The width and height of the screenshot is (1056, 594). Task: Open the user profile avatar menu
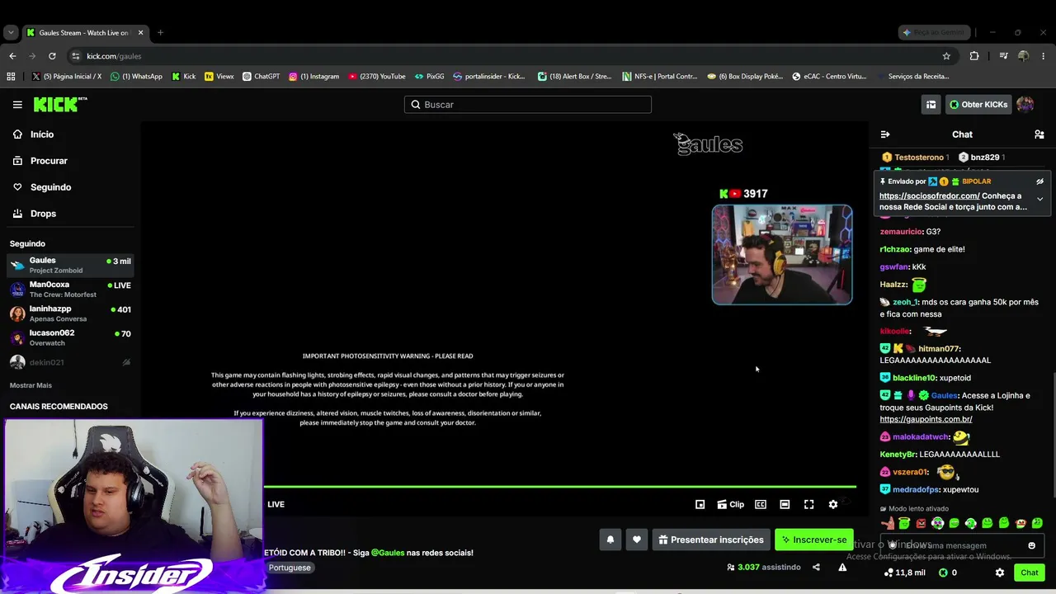point(1025,105)
